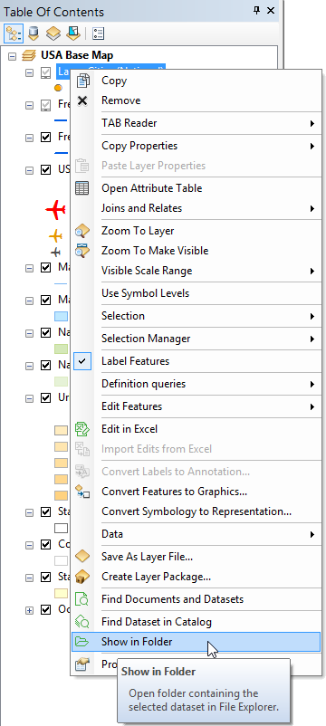326x726 pixels.
Task: Uncheck the Ocean layer checkbox
Action: click(45, 610)
